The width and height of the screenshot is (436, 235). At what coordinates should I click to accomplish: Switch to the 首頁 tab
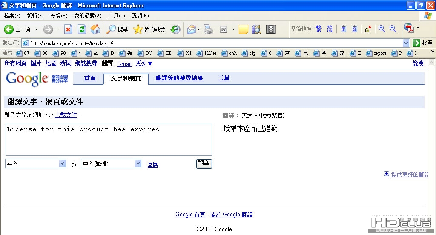[x=90, y=78]
